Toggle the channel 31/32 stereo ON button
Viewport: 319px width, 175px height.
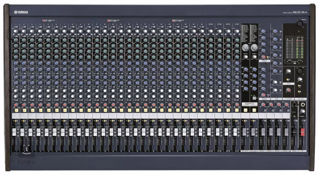coord(237,110)
